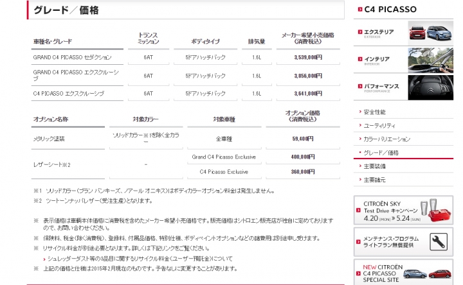Click the グレード／価格 page heading
This screenshot has height=285, width=463.
point(66,10)
